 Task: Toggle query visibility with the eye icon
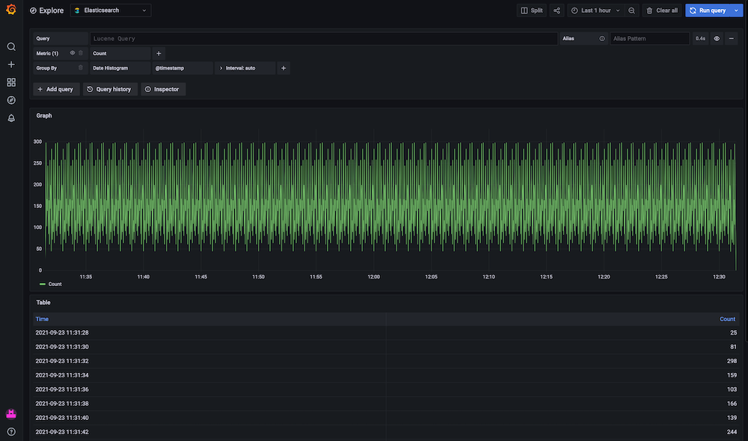[x=716, y=38]
